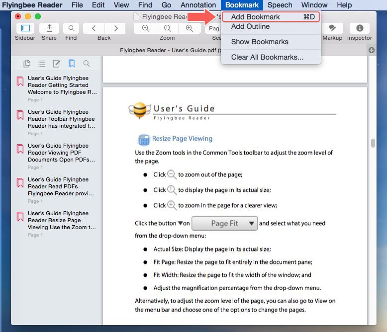Click the actual size zoom button
This screenshot has width=387, height=332.
167,28
